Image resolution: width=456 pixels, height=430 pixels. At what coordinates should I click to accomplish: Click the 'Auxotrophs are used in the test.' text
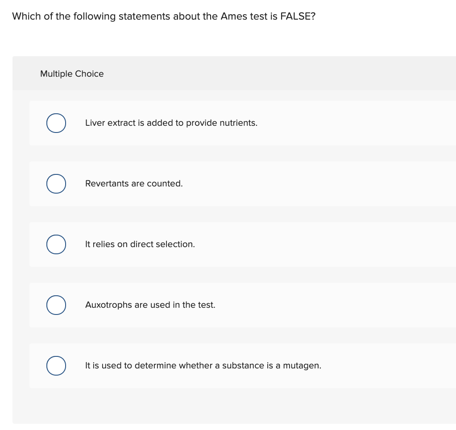pyautogui.click(x=150, y=305)
